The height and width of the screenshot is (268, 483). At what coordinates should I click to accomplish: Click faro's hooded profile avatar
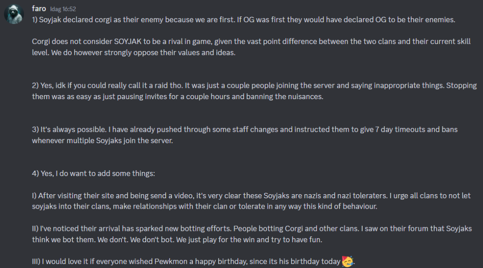(14, 14)
